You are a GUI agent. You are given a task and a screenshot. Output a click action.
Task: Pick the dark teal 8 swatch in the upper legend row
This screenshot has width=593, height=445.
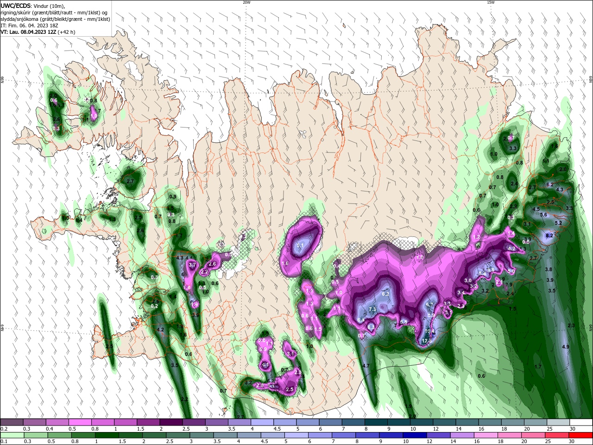tap(376, 422)
